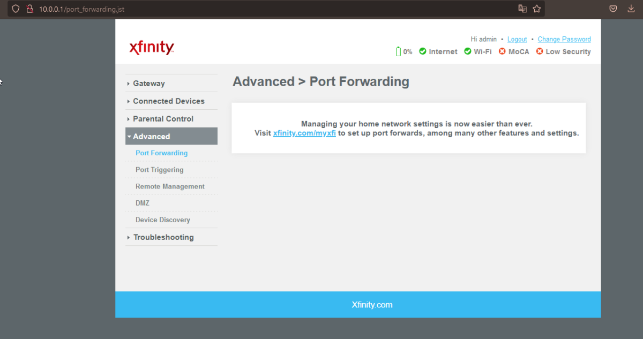Expand the Connected Devices section
643x339 pixels.
click(171, 101)
